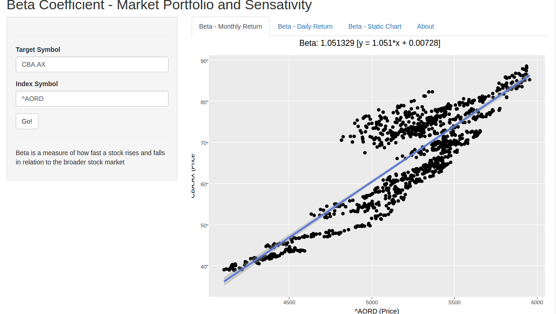556x314 pixels.
Task: Click the 5500 x-axis tick label
Action: [454, 302]
